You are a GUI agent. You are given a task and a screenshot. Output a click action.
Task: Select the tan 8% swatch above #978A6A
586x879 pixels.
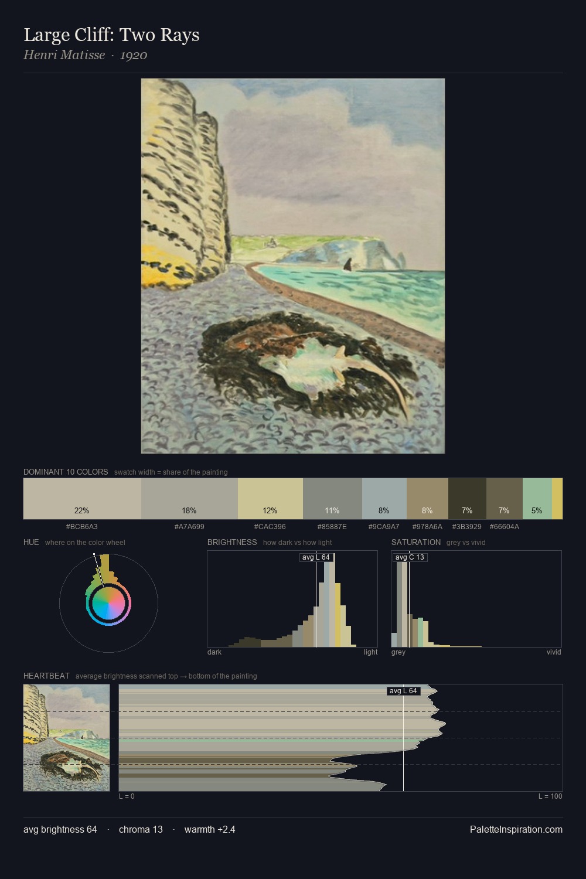(427, 499)
